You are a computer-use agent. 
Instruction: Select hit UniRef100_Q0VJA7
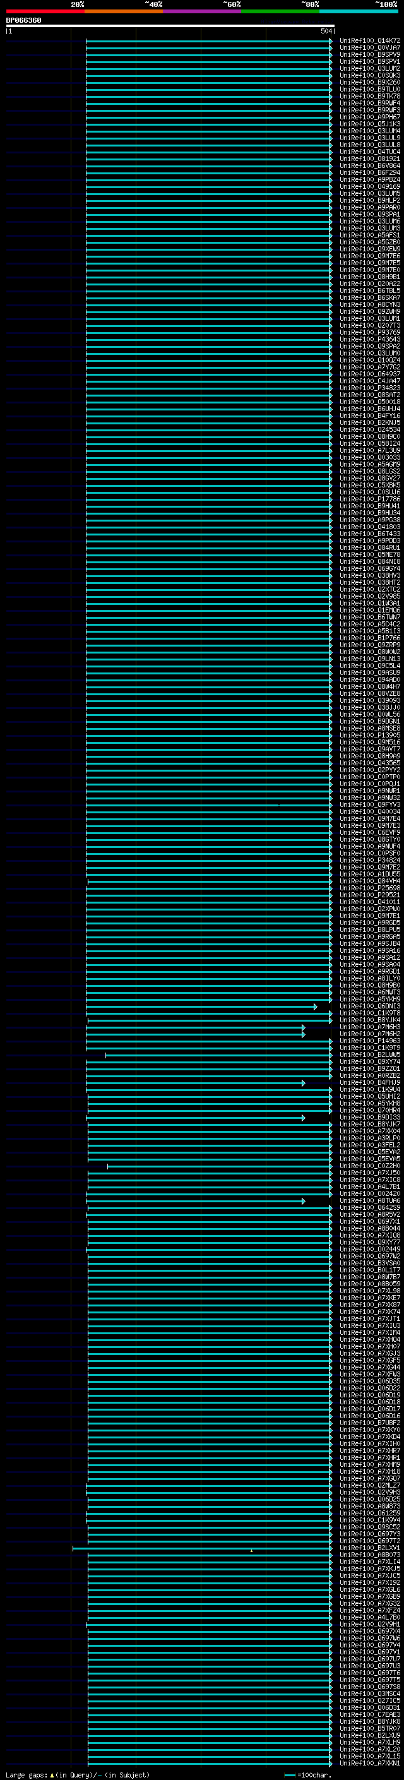pyautogui.click(x=370, y=48)
